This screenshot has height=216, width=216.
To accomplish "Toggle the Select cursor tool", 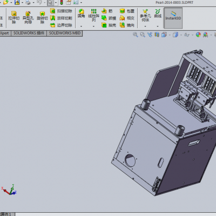I will pyautogui.click(x=50, y=3).
